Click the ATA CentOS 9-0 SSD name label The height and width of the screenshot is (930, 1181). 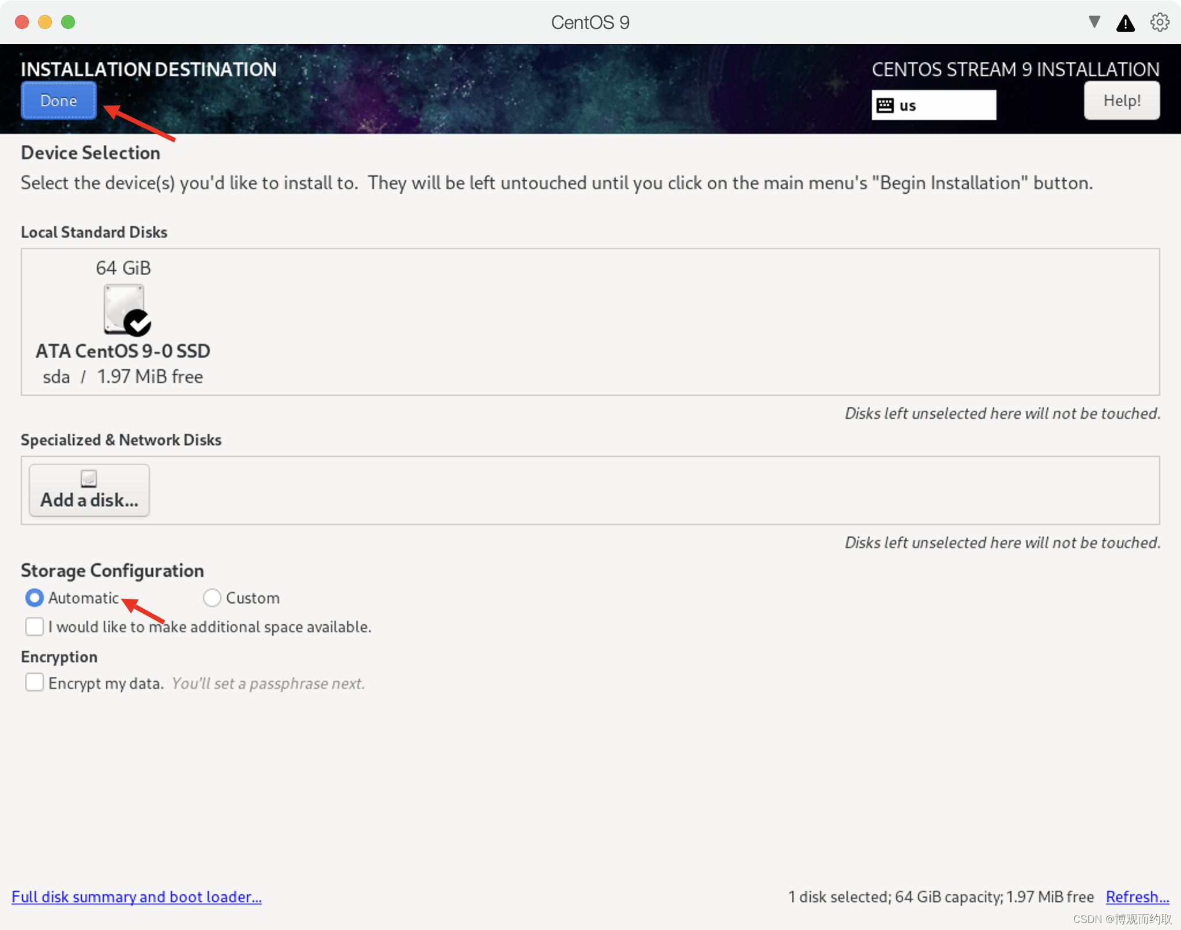click(123, 351)
